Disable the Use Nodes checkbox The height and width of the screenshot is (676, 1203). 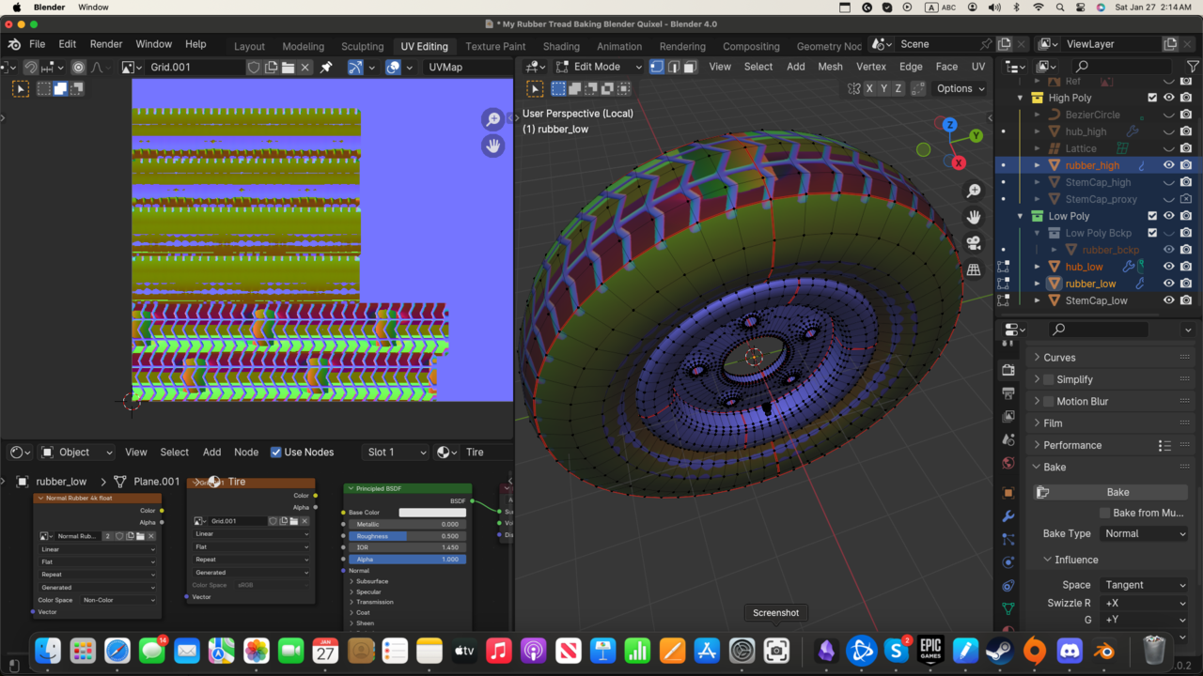(276, 452)
